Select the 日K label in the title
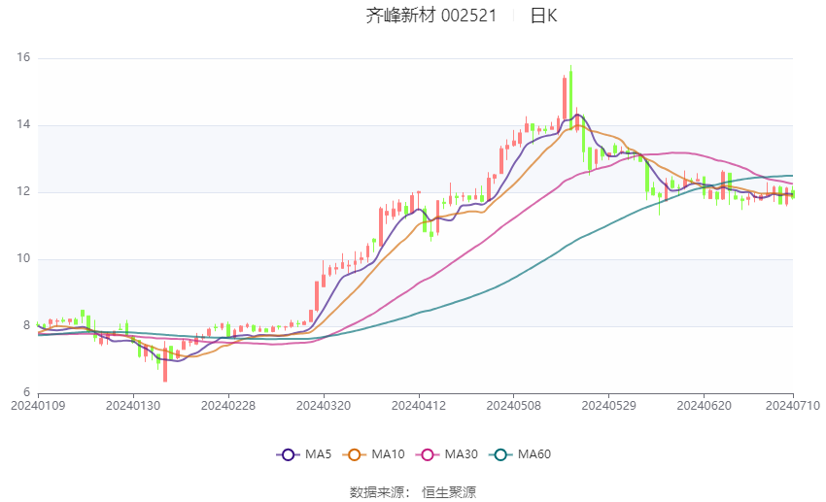This screenshot has width=826, height=502. [543, 16]
